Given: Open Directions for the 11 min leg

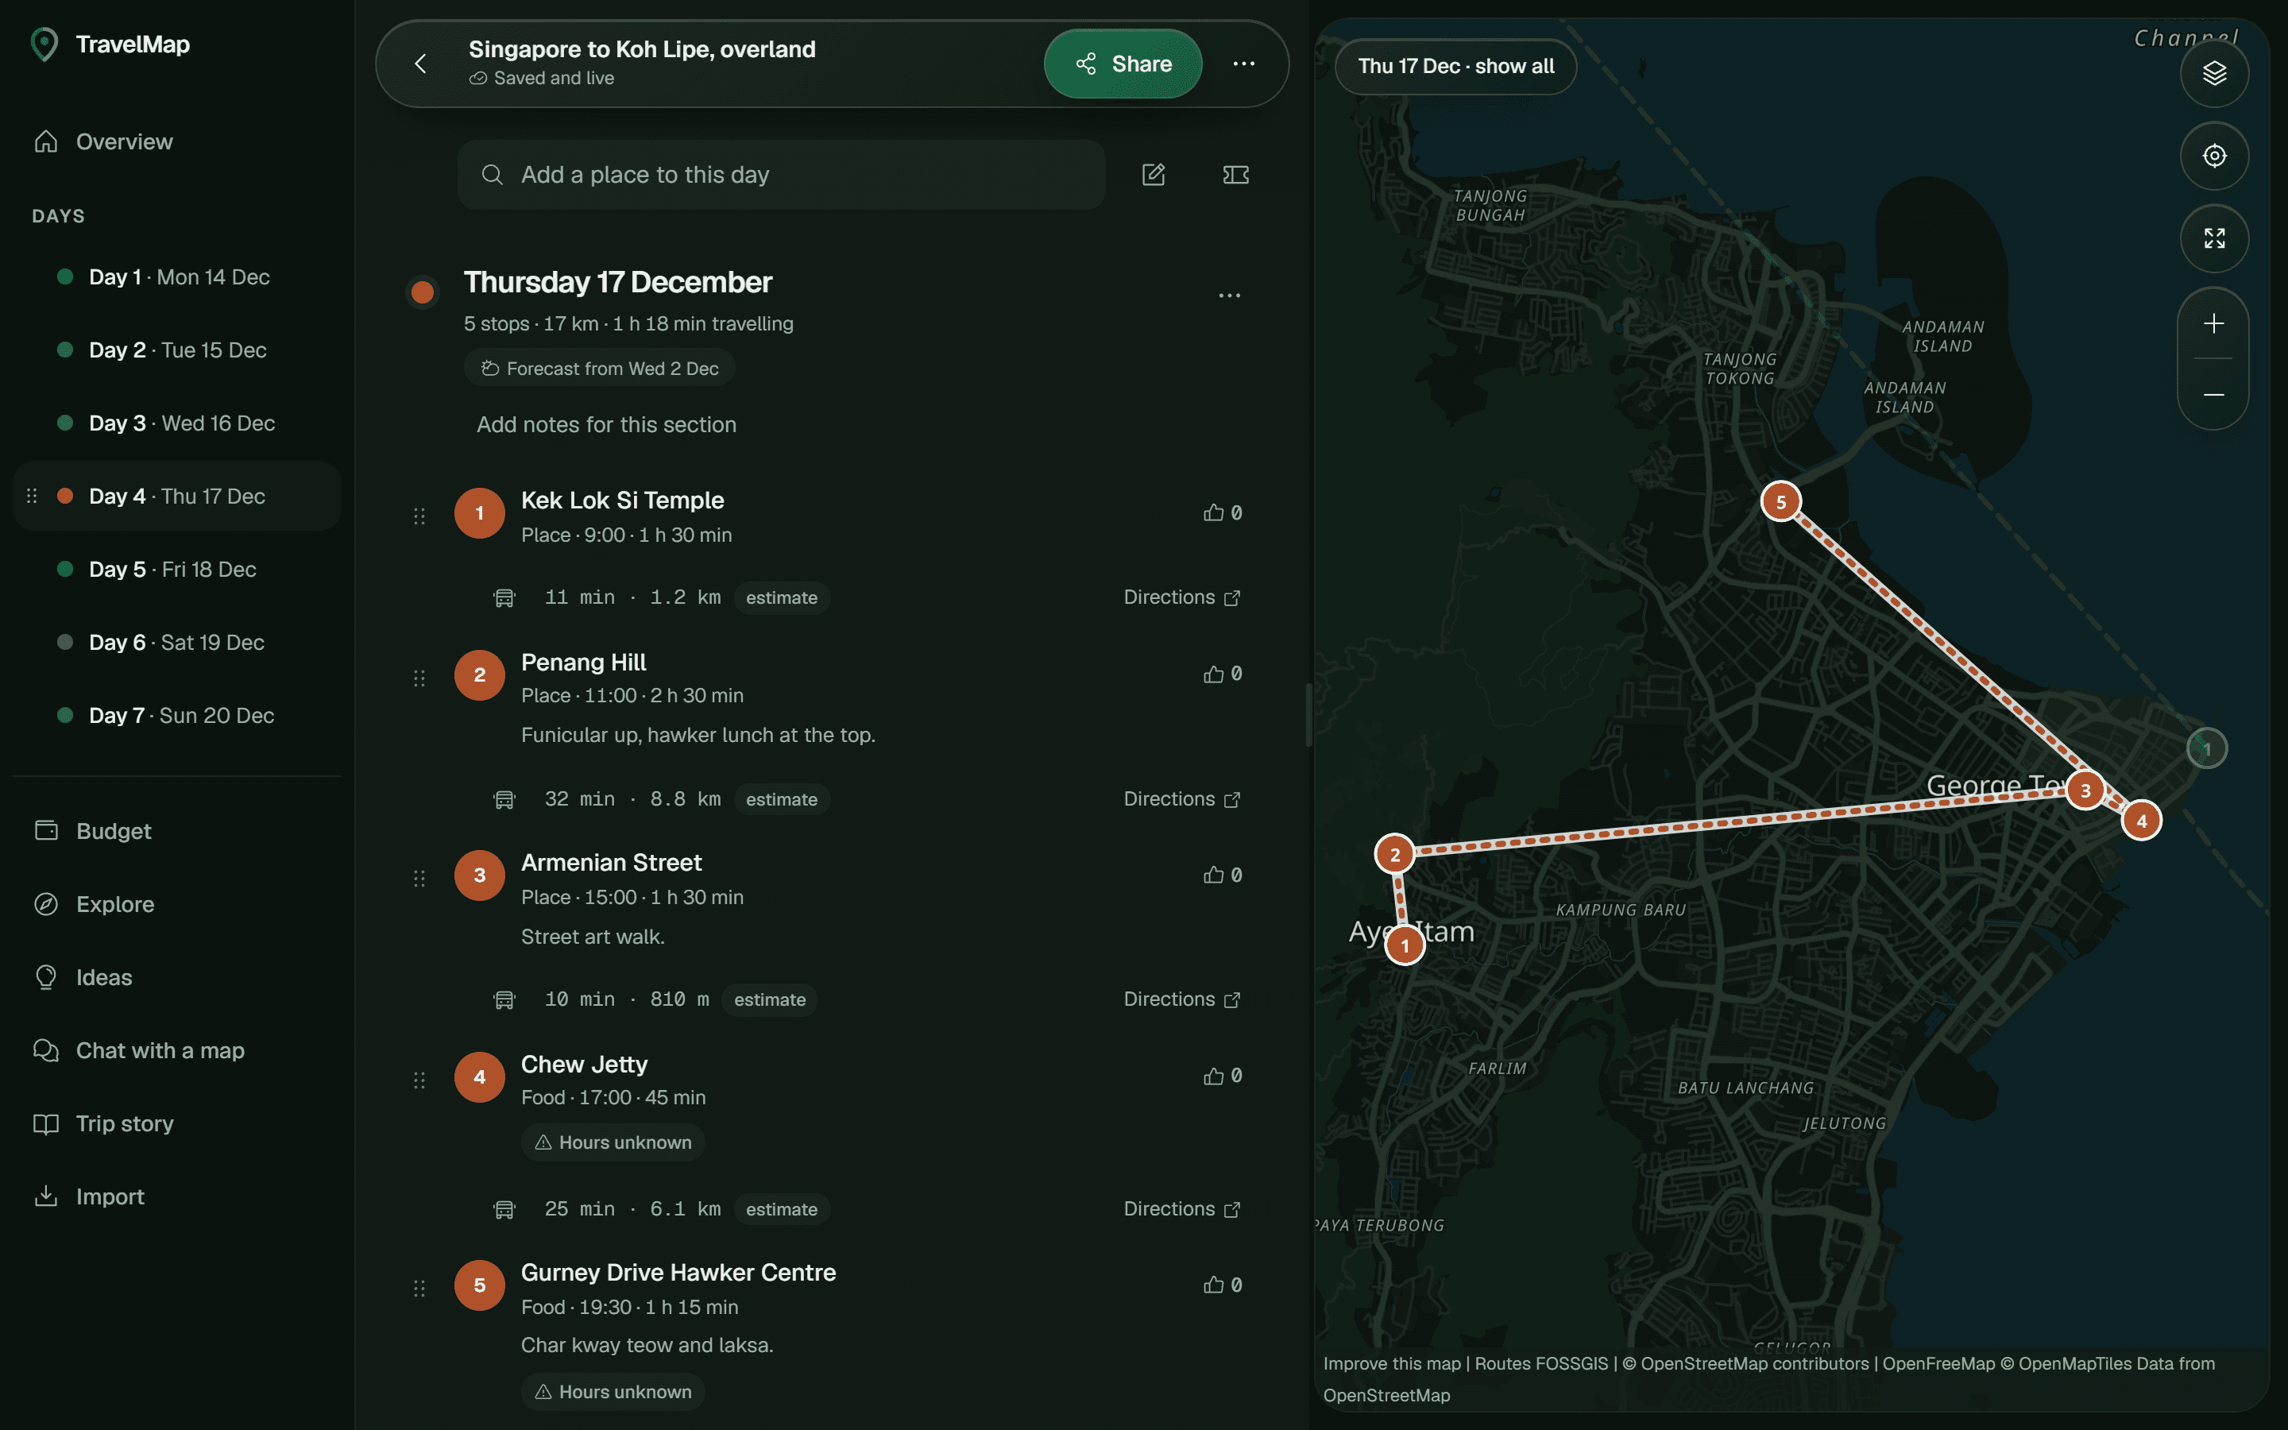Looking at the screenshot, I should point(1181,597).
